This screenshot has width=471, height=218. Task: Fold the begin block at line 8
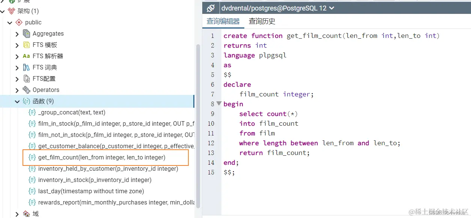coord(219,103)
